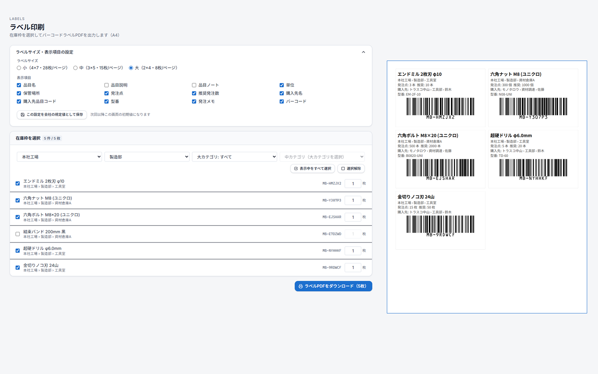
Task: Click the 型番: TD-60 text in preview
Action: [499, 156]
